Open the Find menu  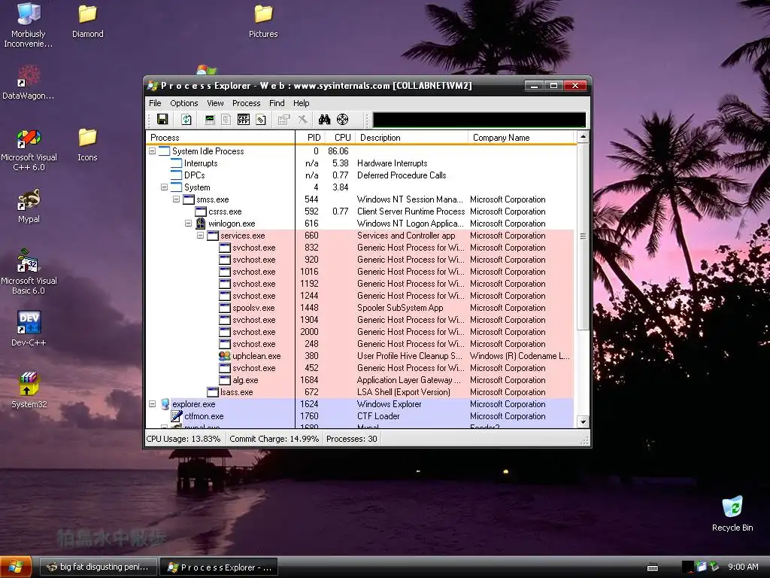click(277, 103)
